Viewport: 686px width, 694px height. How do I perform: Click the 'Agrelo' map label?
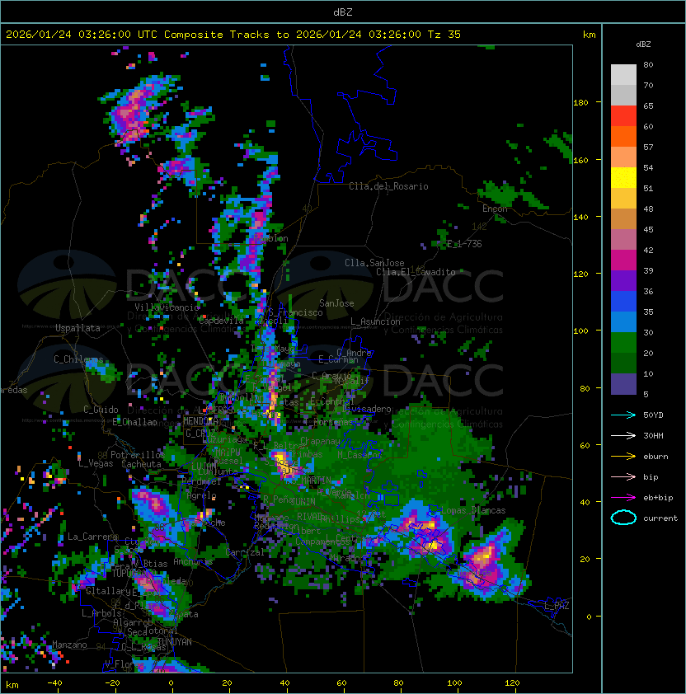click(x=201, y=495)
